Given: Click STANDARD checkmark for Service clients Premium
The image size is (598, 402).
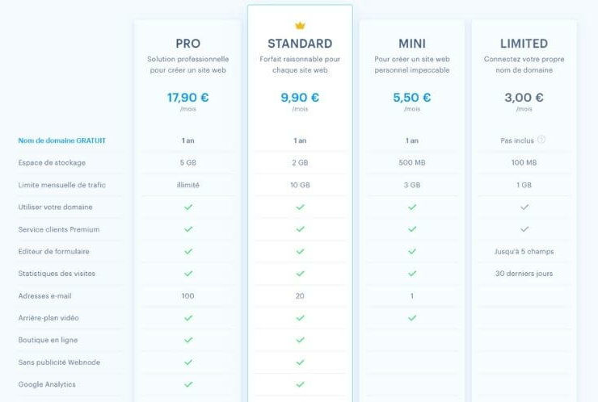Looking at the screenshot, I should [x=300, y=229].
